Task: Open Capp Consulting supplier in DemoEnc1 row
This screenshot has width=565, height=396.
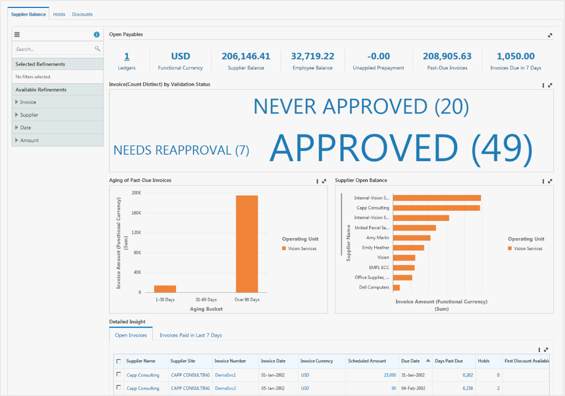Action: (143, 375)
